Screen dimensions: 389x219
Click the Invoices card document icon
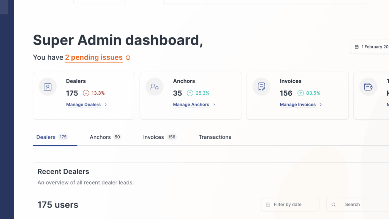[x=261, y=87]
